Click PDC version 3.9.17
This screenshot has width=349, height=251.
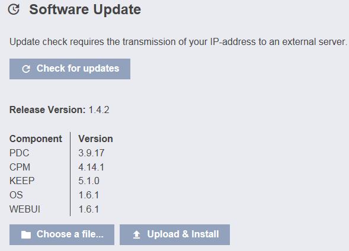[x=91, y=153]
